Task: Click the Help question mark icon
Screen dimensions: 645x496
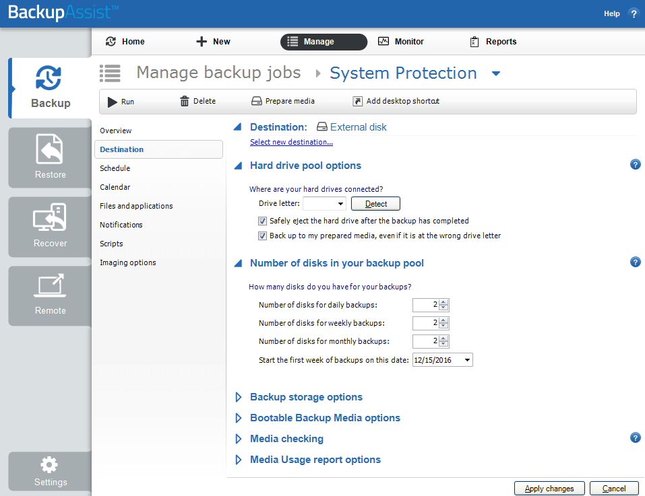Action: click(x=634, y=13)
